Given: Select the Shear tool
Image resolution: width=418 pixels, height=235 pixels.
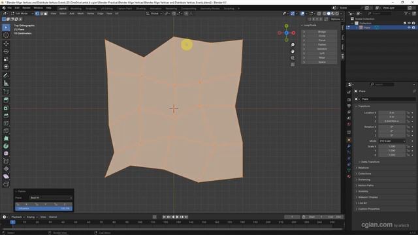Looking at the screenshot, I should point(6,176).
